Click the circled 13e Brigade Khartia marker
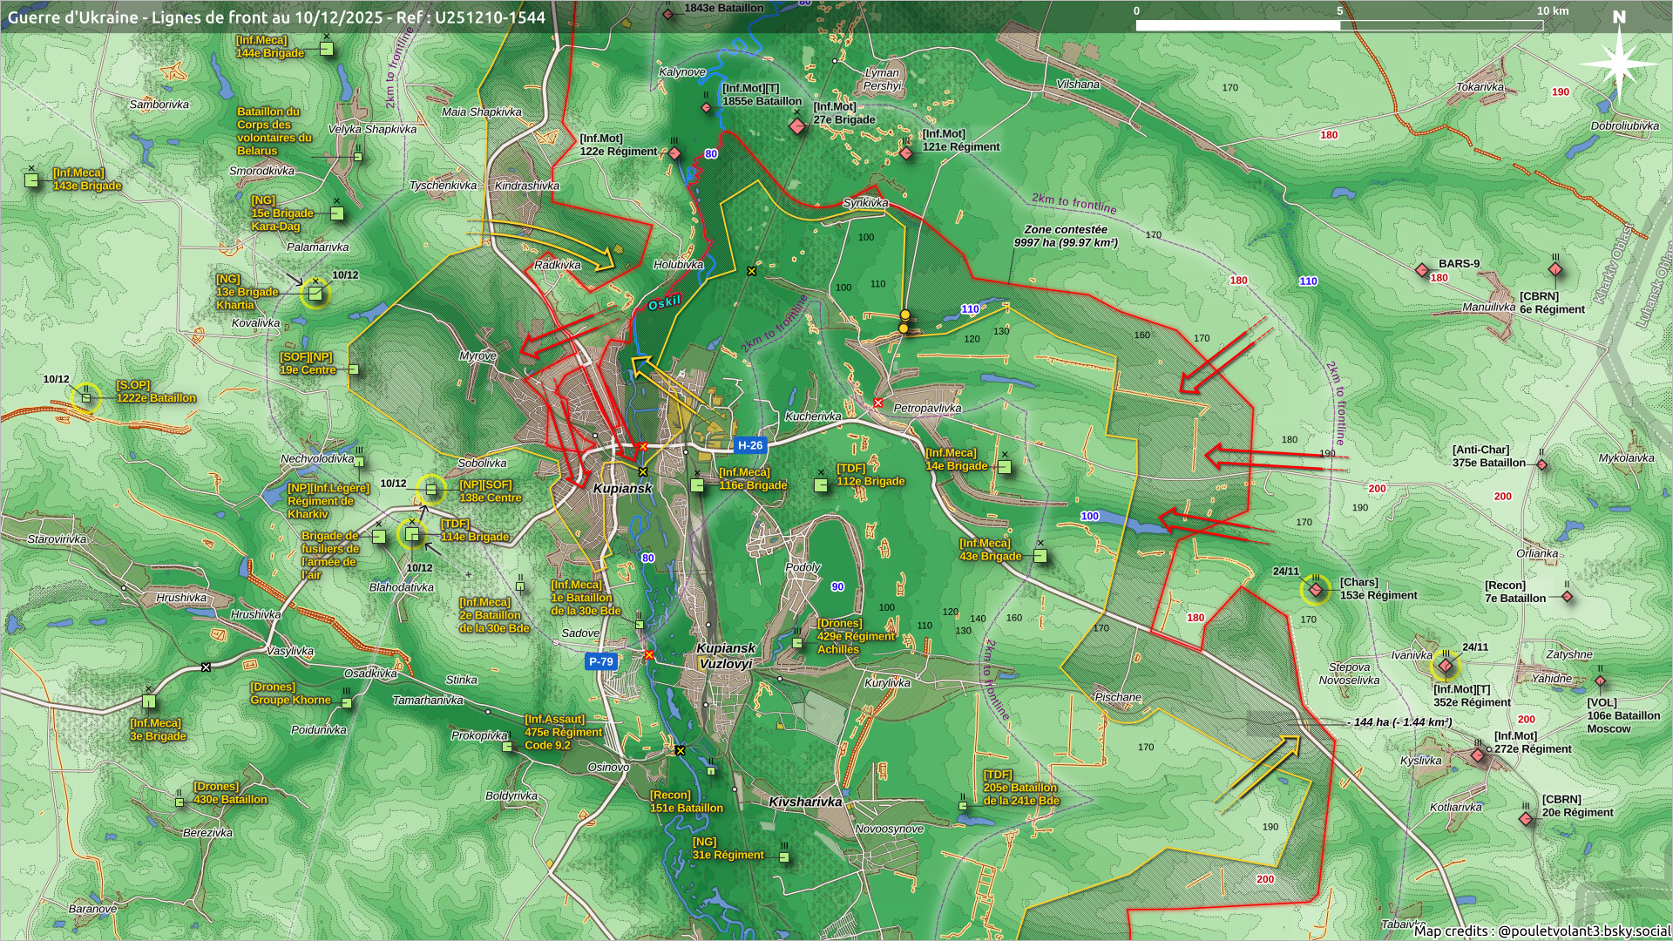This screenshot has height=941, width=1673. point(315,294)
